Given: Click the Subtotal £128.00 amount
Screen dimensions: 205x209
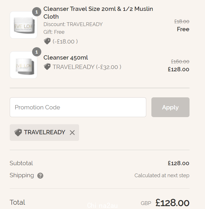Looking at the screenshot, I should point(179,163).
